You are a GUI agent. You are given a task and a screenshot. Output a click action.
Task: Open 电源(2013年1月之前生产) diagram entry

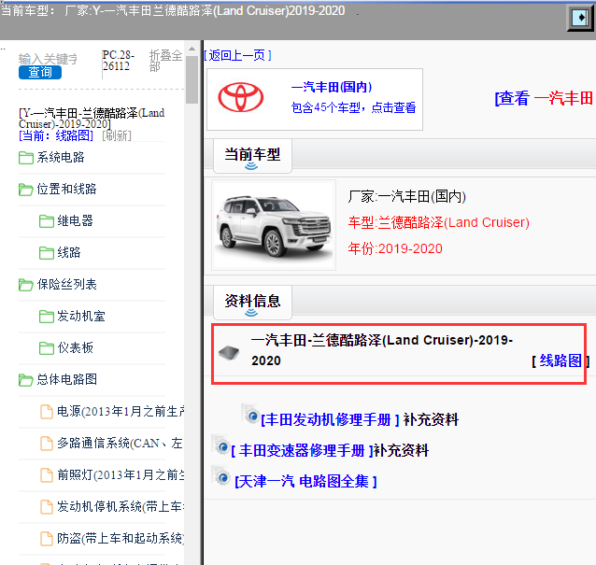click(x=121, y=412)
